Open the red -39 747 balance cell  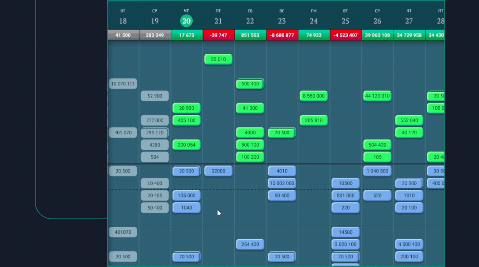tap(218, 35)
